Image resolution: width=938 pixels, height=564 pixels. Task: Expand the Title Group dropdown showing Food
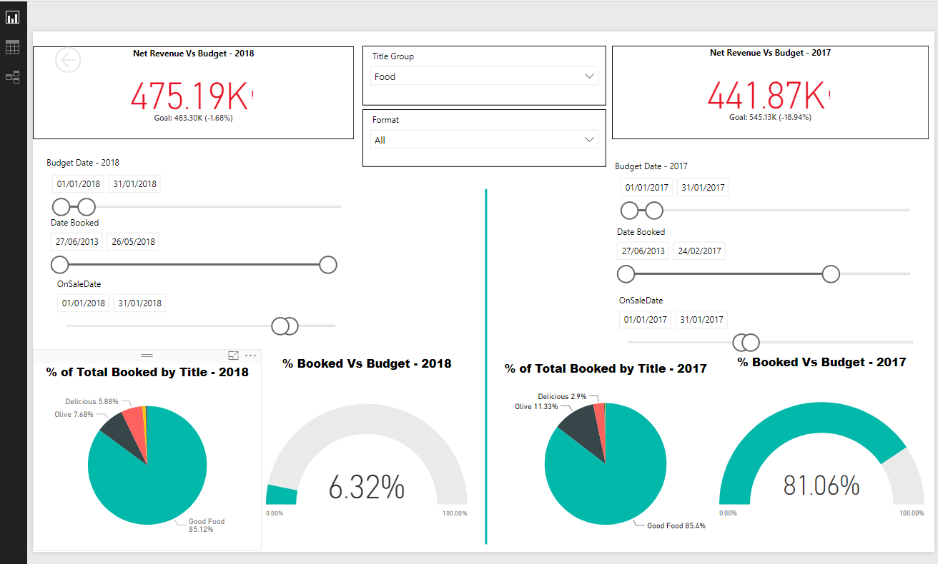485,76
